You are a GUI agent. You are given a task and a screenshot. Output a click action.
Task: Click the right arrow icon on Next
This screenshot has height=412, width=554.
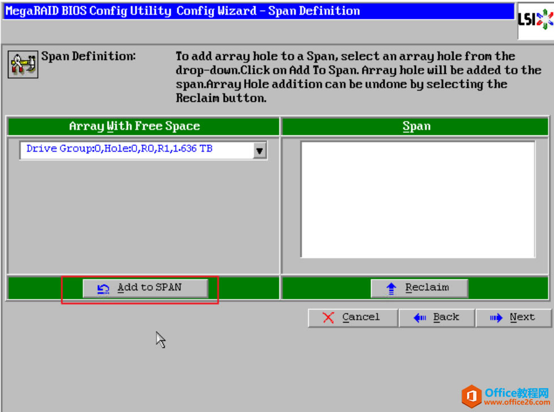[x=496, y=317]
